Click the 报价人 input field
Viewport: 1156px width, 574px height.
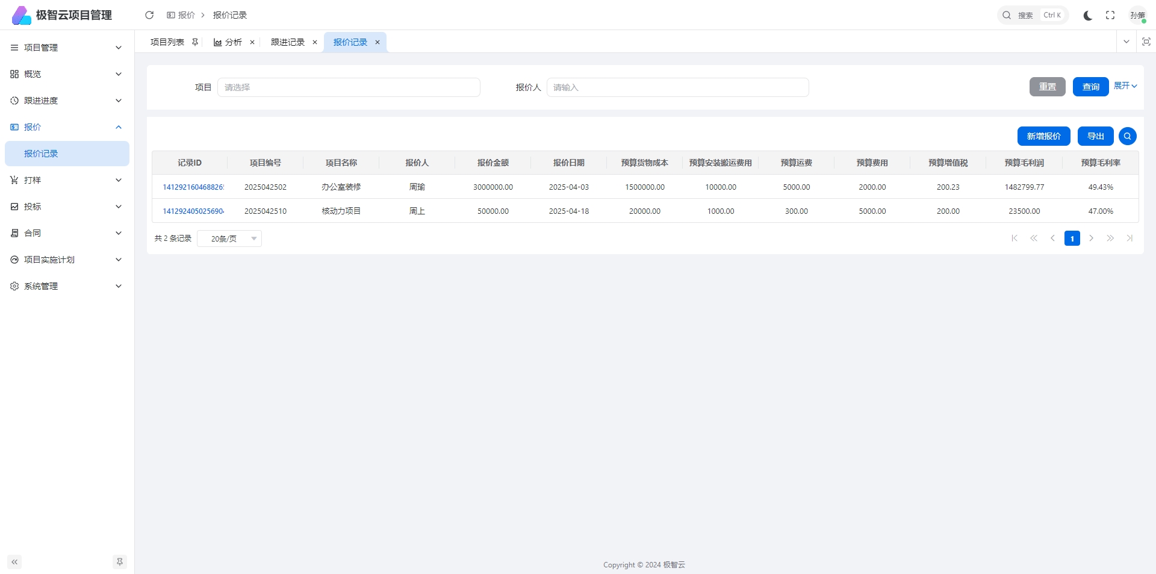tap(677, 87)
